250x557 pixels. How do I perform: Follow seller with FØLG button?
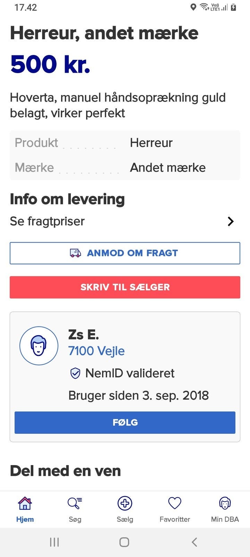click(x=125, y=423)
